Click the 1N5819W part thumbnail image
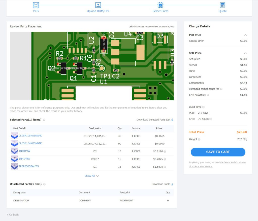The width and height of the screenshot is (258, 221). click(14, 151)
